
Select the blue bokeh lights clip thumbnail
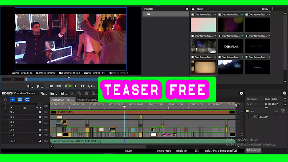click(230, 67)
